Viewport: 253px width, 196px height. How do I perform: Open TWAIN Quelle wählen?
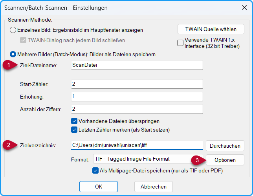point(211,29)
